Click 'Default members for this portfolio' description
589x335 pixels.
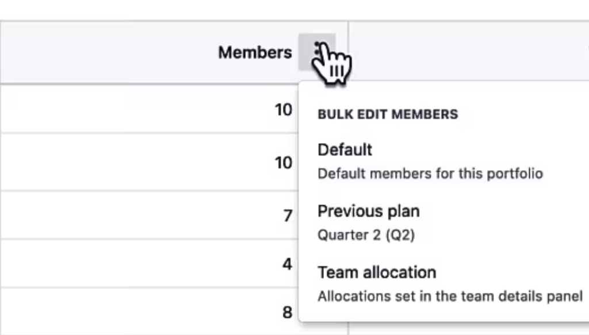point(430,174)
